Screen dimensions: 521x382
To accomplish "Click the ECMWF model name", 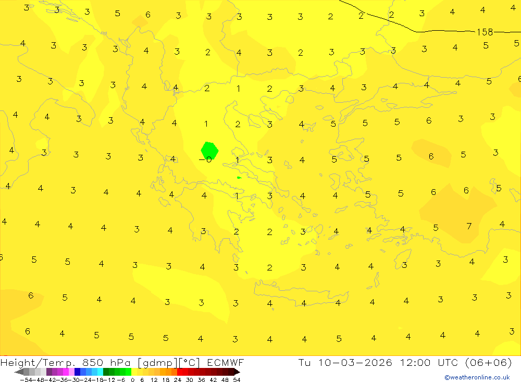I will [225, 362].
